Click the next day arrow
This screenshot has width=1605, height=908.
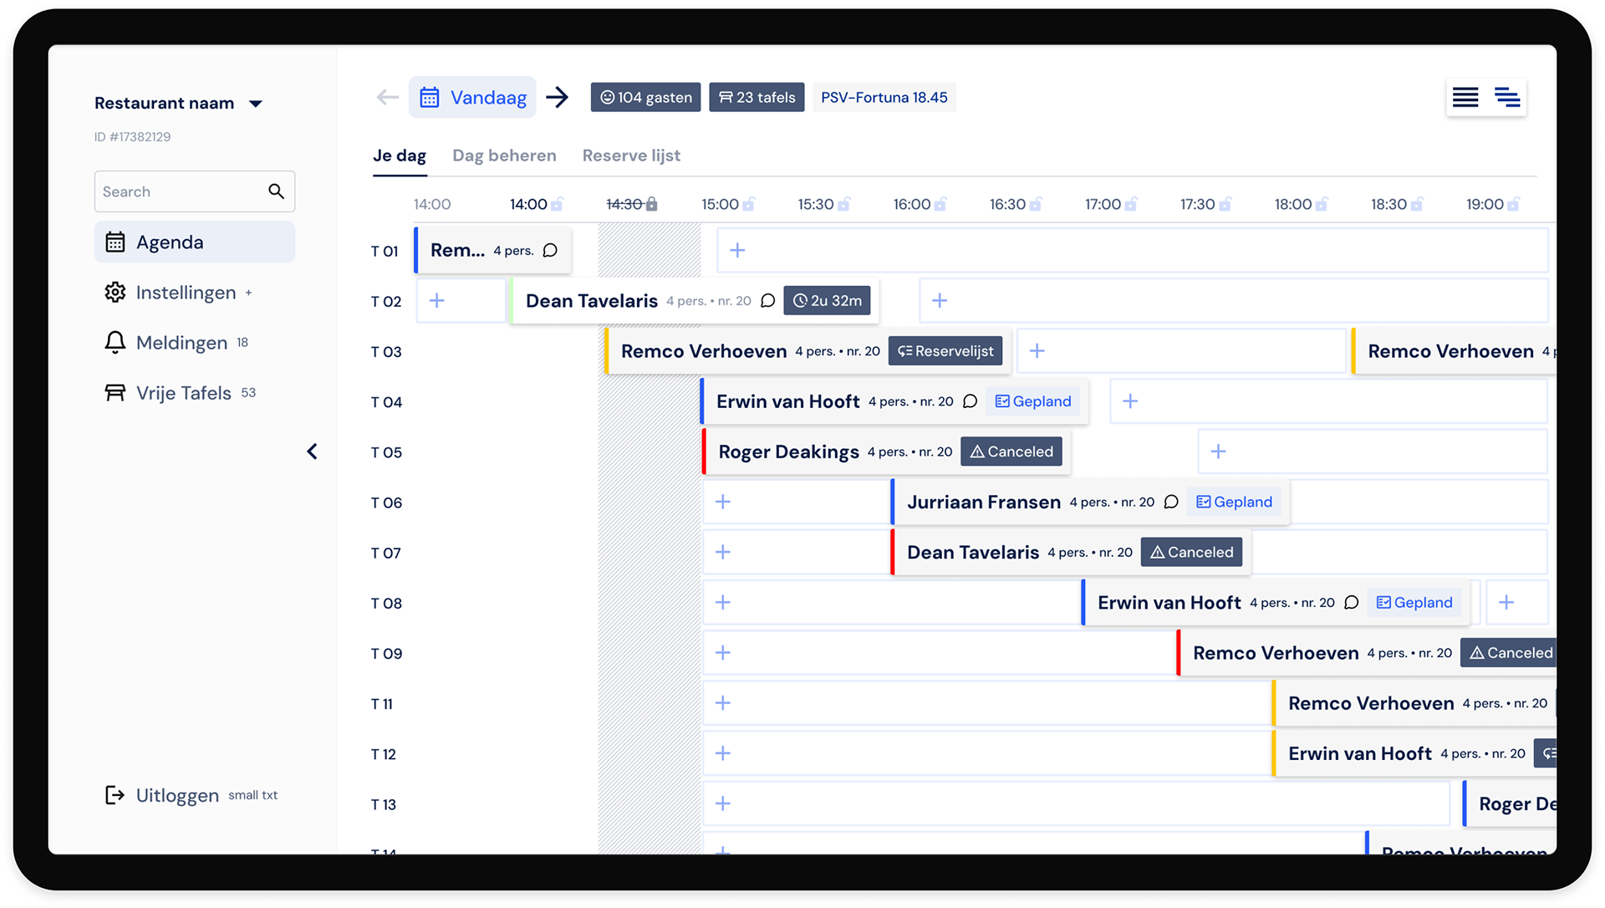[x=557, y=97]
